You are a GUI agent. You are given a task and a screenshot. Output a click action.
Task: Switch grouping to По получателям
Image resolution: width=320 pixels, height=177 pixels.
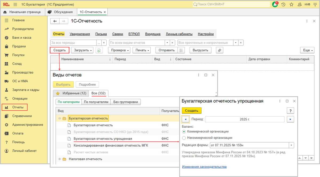(96, 102)
